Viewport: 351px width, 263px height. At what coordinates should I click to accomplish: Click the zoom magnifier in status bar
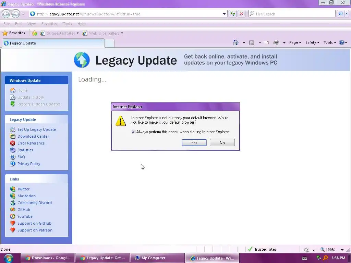tap(323, 249)
